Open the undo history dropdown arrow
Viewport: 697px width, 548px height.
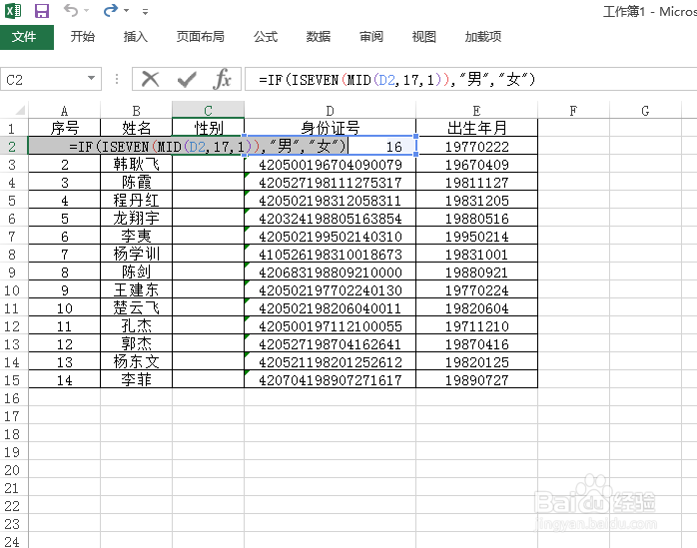[x=86, y=10]
